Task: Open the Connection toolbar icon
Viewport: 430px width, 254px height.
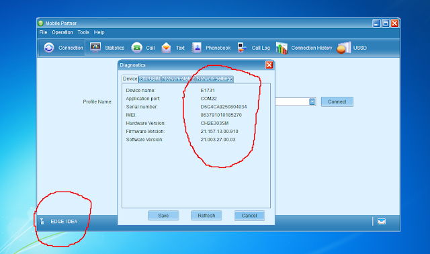Action: click(49, 48)
